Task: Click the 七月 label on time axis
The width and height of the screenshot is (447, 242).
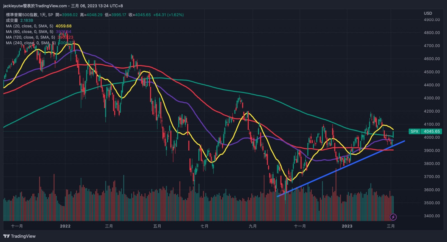Action: (204, 226)
